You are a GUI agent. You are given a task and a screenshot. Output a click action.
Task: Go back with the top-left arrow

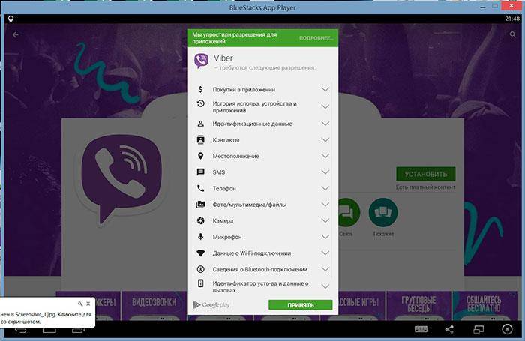pyautogui.click(x=16, y=34)
